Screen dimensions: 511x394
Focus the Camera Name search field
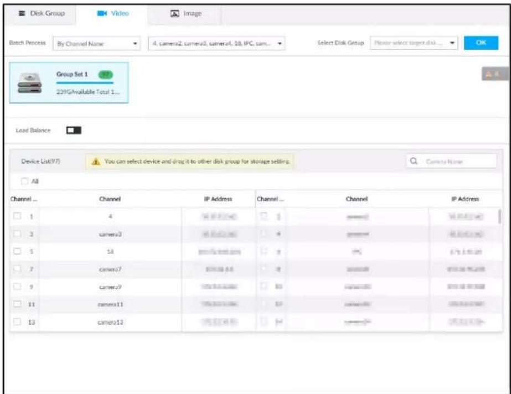point(451,161)
